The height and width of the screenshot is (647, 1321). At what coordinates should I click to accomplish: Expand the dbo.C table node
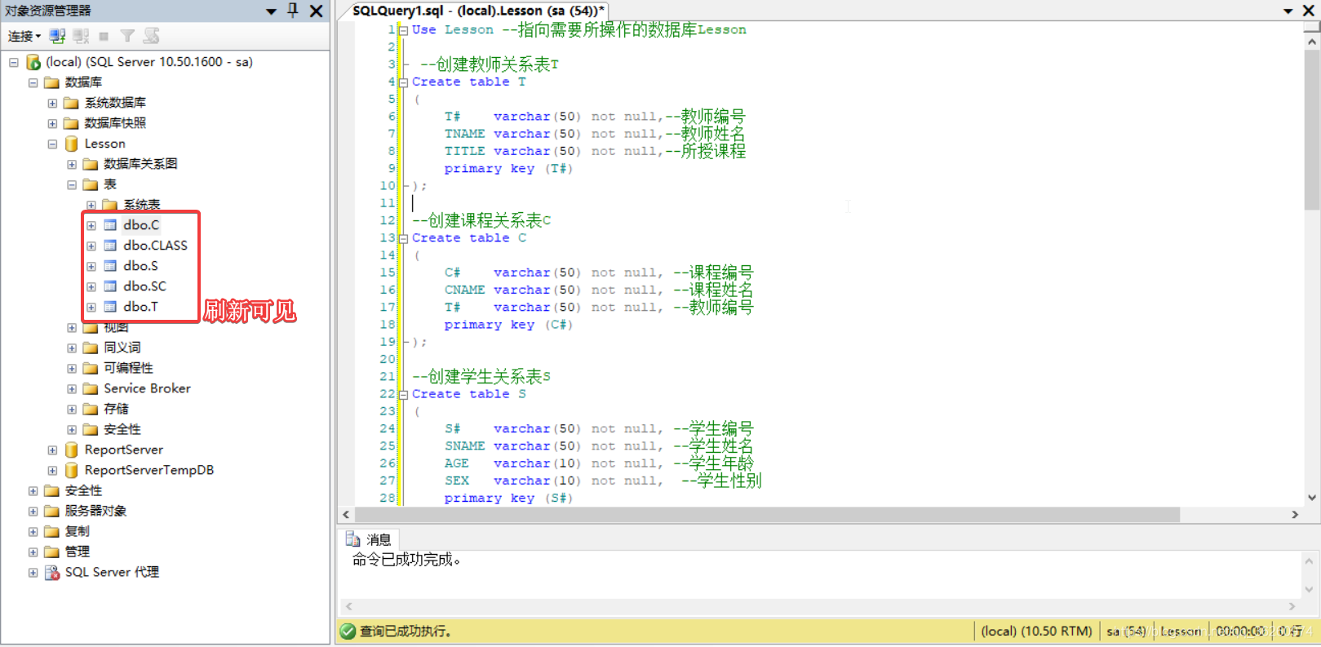point(91,225)
